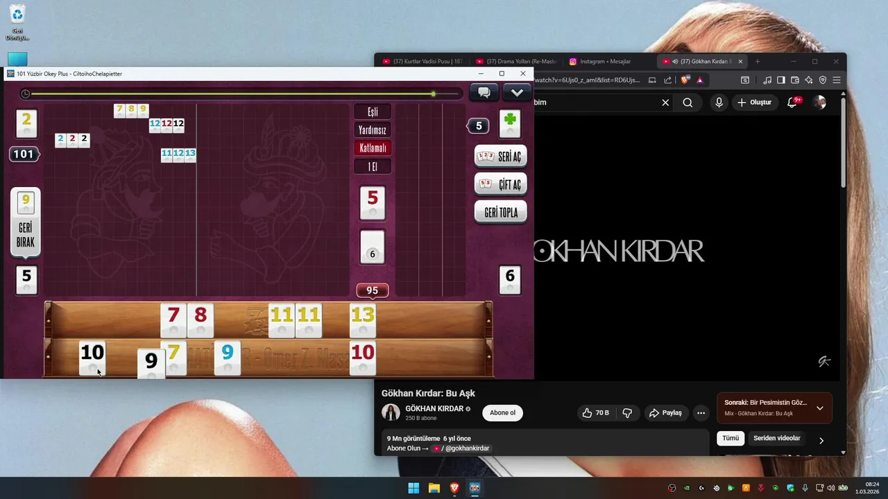Viewport: 888px width, 499px height.
Task: Click the dislike thumbs-down icon
Action: 627,413
